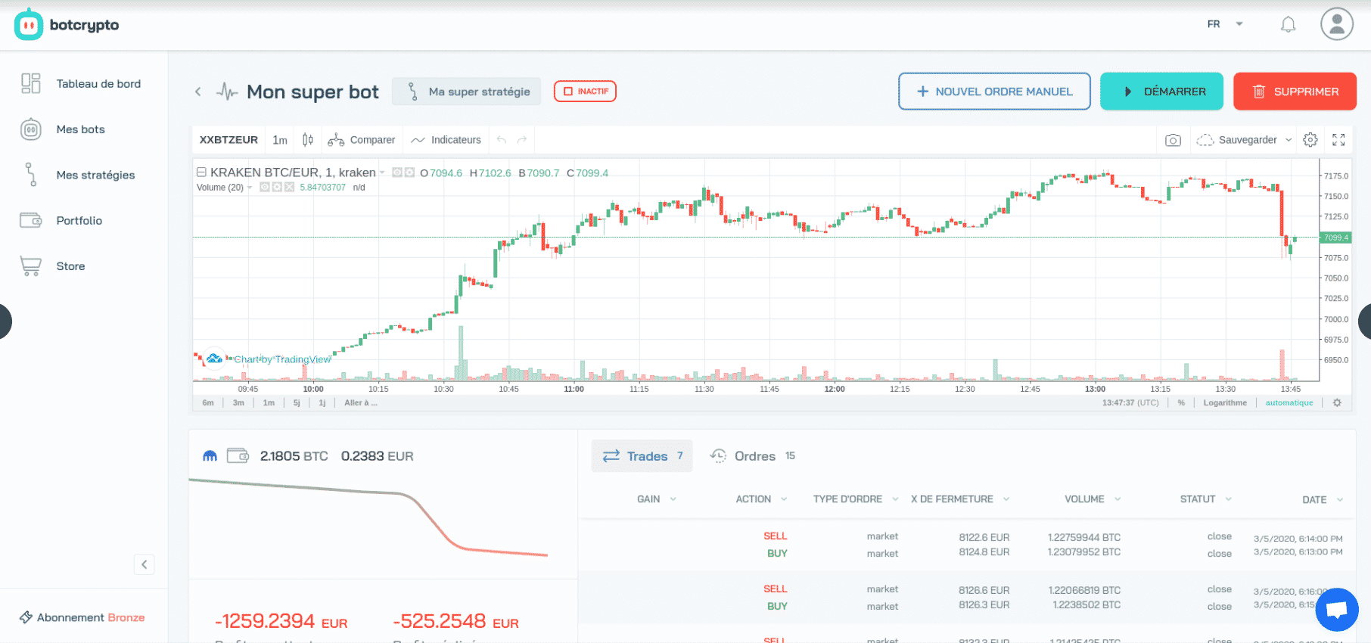Open Mes bots menu item

[x=81, y=129]
